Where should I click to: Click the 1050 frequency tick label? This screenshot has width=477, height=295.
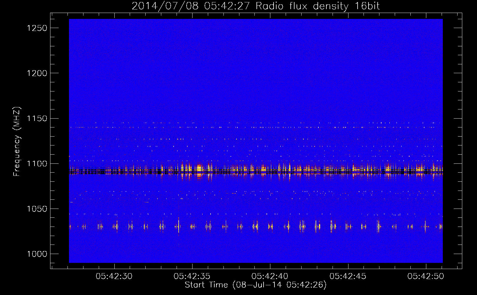(x=37, y=209)
